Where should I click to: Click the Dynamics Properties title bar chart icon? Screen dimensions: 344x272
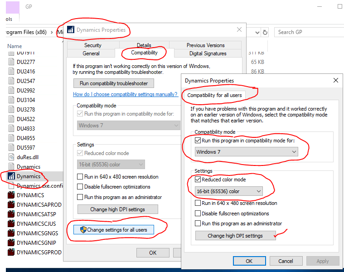coord(71,29)
